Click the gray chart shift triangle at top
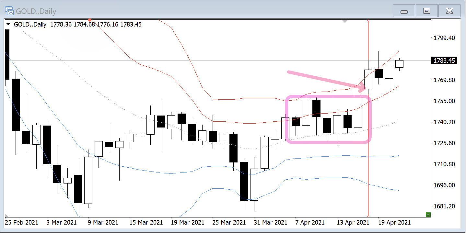Image resolution: width=466 pixels, height=233 pixels. 345,21
